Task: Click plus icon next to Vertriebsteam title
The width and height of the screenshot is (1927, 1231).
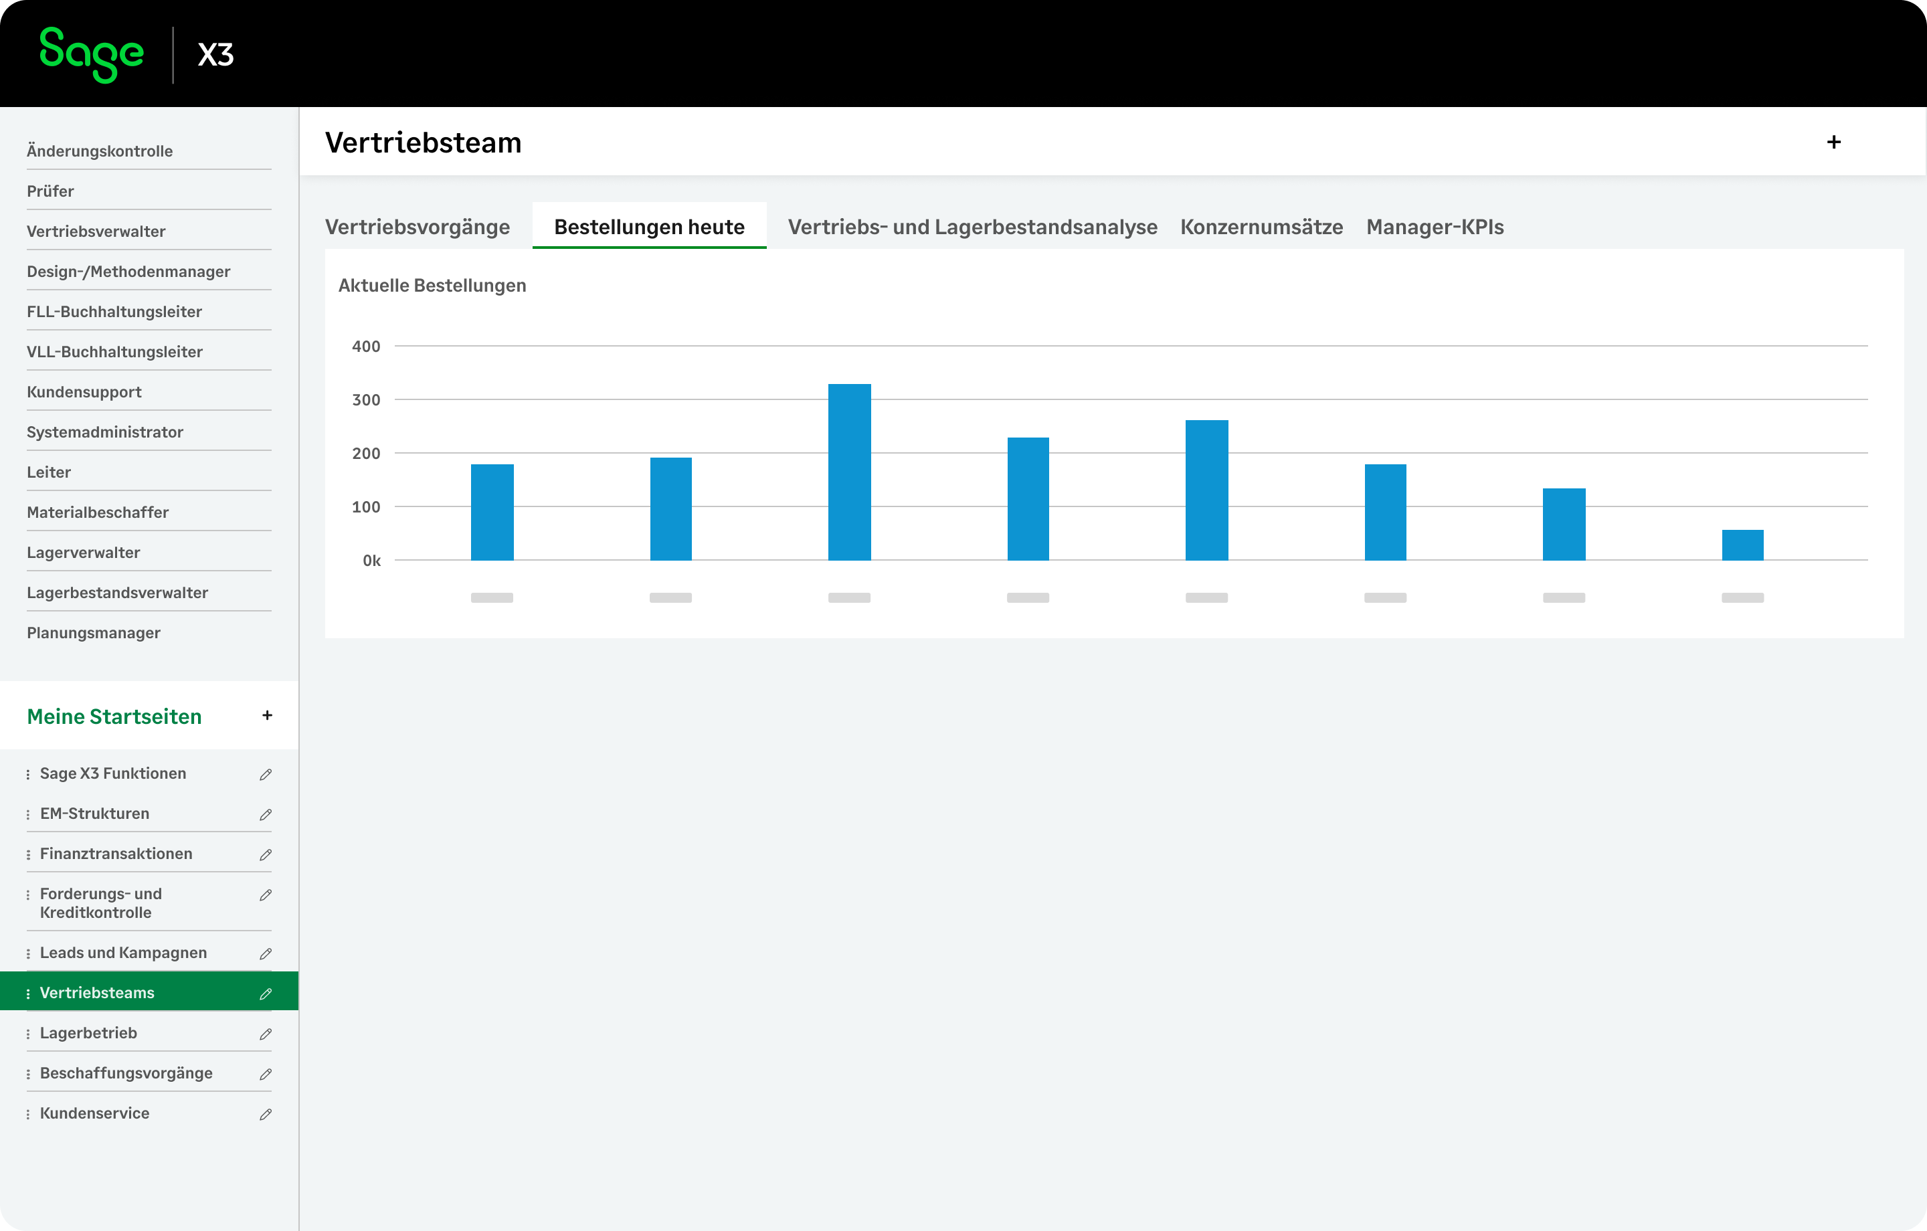Action: point(1833,143)
